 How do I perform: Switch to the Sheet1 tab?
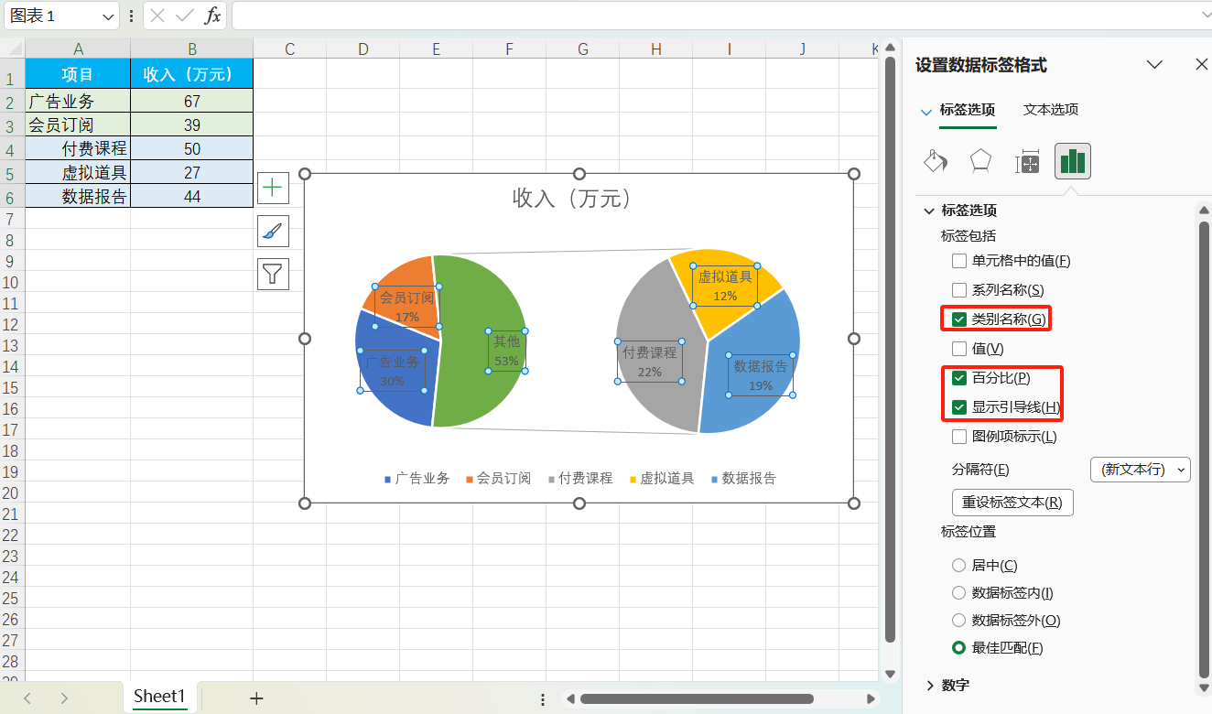[158, 697]
